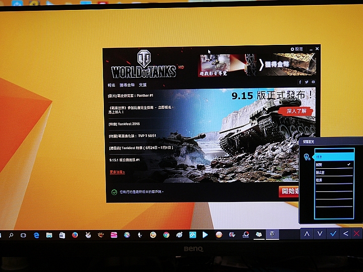Select the 支援 menu item
363x272 pixels.
[x=143, y=85]
